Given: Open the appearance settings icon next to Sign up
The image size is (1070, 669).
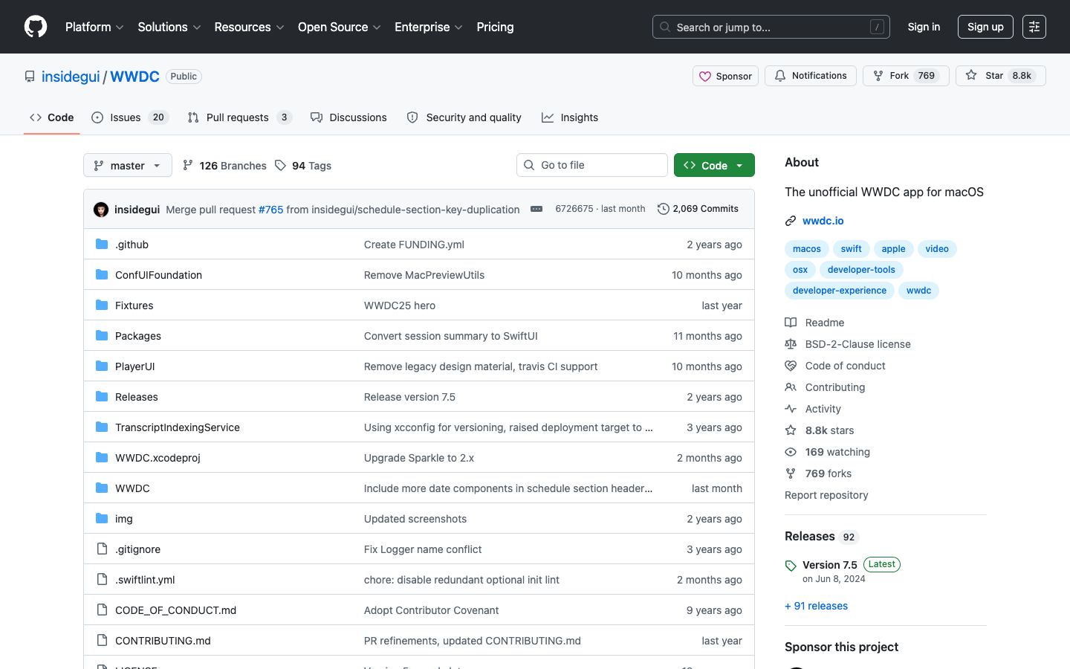Looking at the screenshot, I should pyautogui.click(x=1034, y=27).
